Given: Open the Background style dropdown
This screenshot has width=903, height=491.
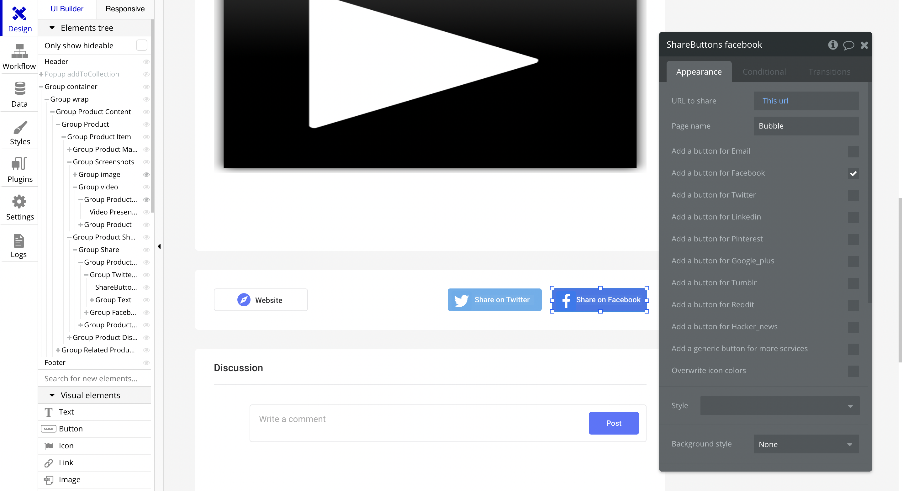Looking at the screenshot, I should coord(805,444).
